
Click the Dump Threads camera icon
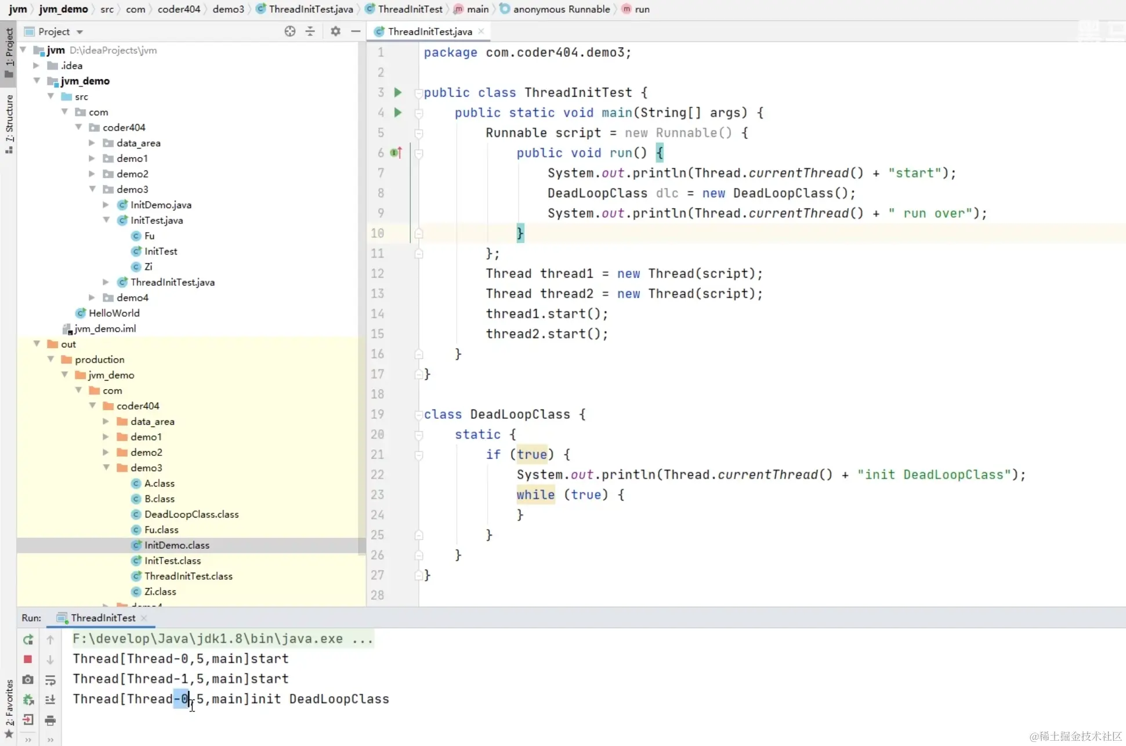pyautogui.click(x=28, y=679)
